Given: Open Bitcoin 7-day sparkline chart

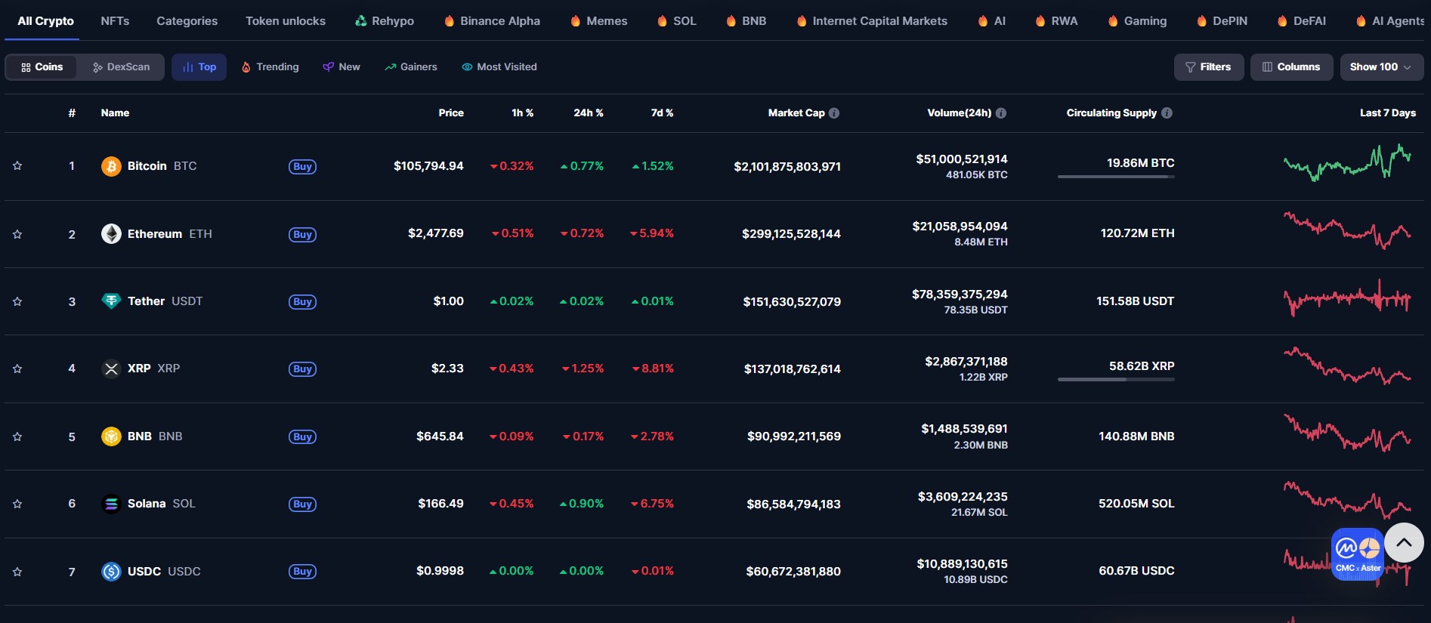Looking at the screenshot, I should pyautogui.click(x=1347, y=162).
